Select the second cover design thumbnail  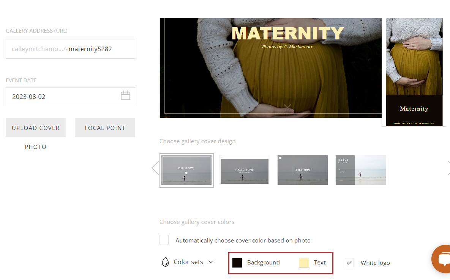point(245,171)
